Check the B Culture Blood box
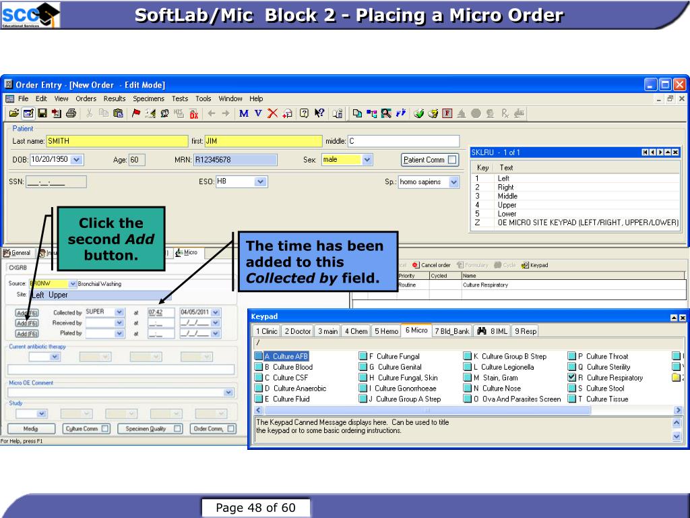This screenshot has height=518, width=690. [259, 367]
